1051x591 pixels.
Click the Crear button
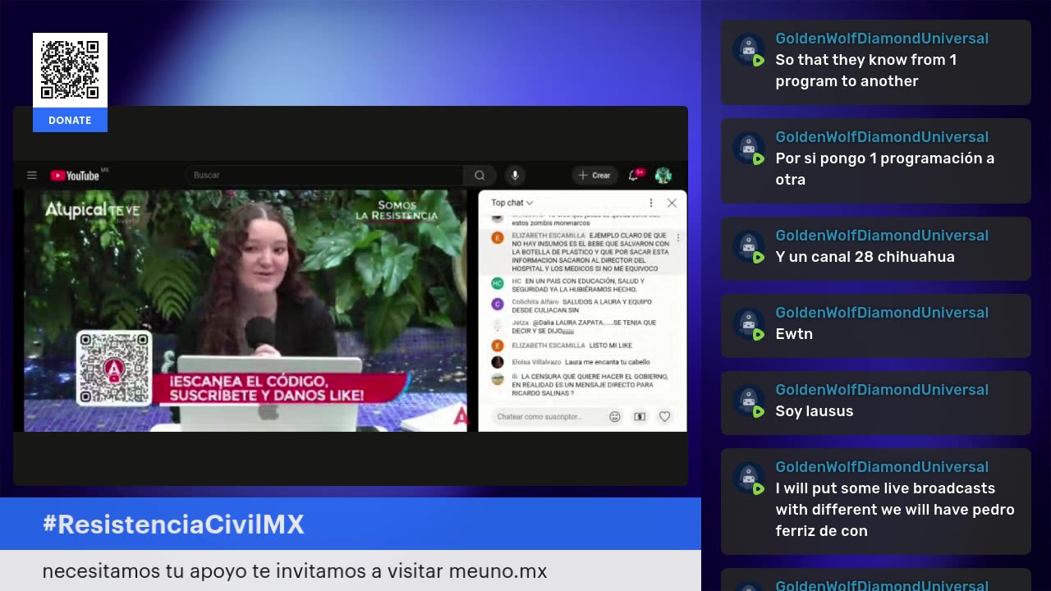(x=594, y=175)
